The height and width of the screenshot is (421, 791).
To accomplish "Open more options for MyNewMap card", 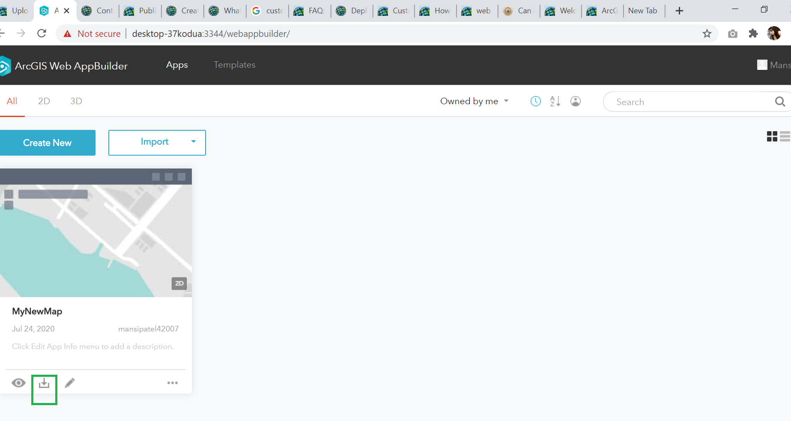I will [x=173, y=383].
